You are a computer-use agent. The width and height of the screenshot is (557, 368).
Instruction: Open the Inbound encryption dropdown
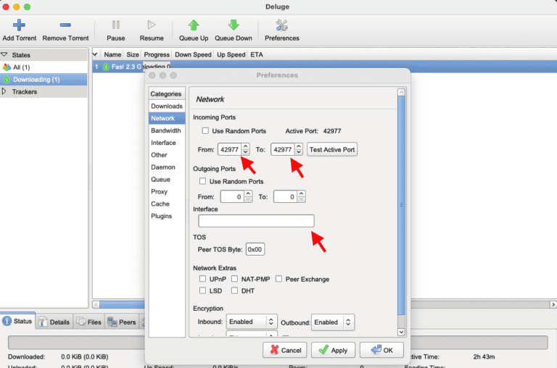pyautogui.click(x=252, y=322)
